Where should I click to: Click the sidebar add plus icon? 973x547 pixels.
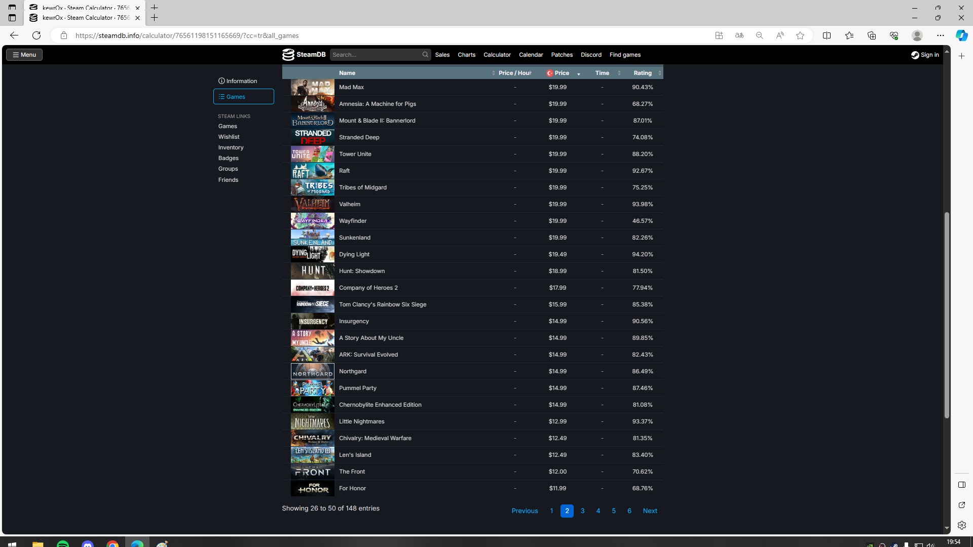[961, 56]
